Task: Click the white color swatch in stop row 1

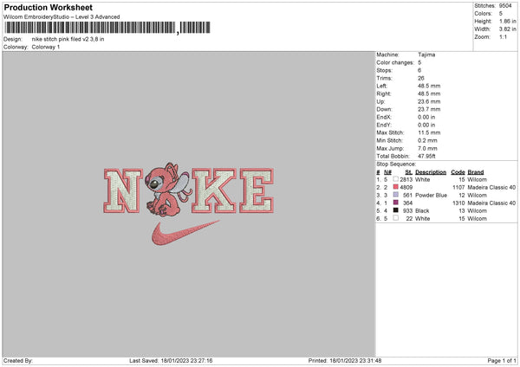Action: [396, 179]
